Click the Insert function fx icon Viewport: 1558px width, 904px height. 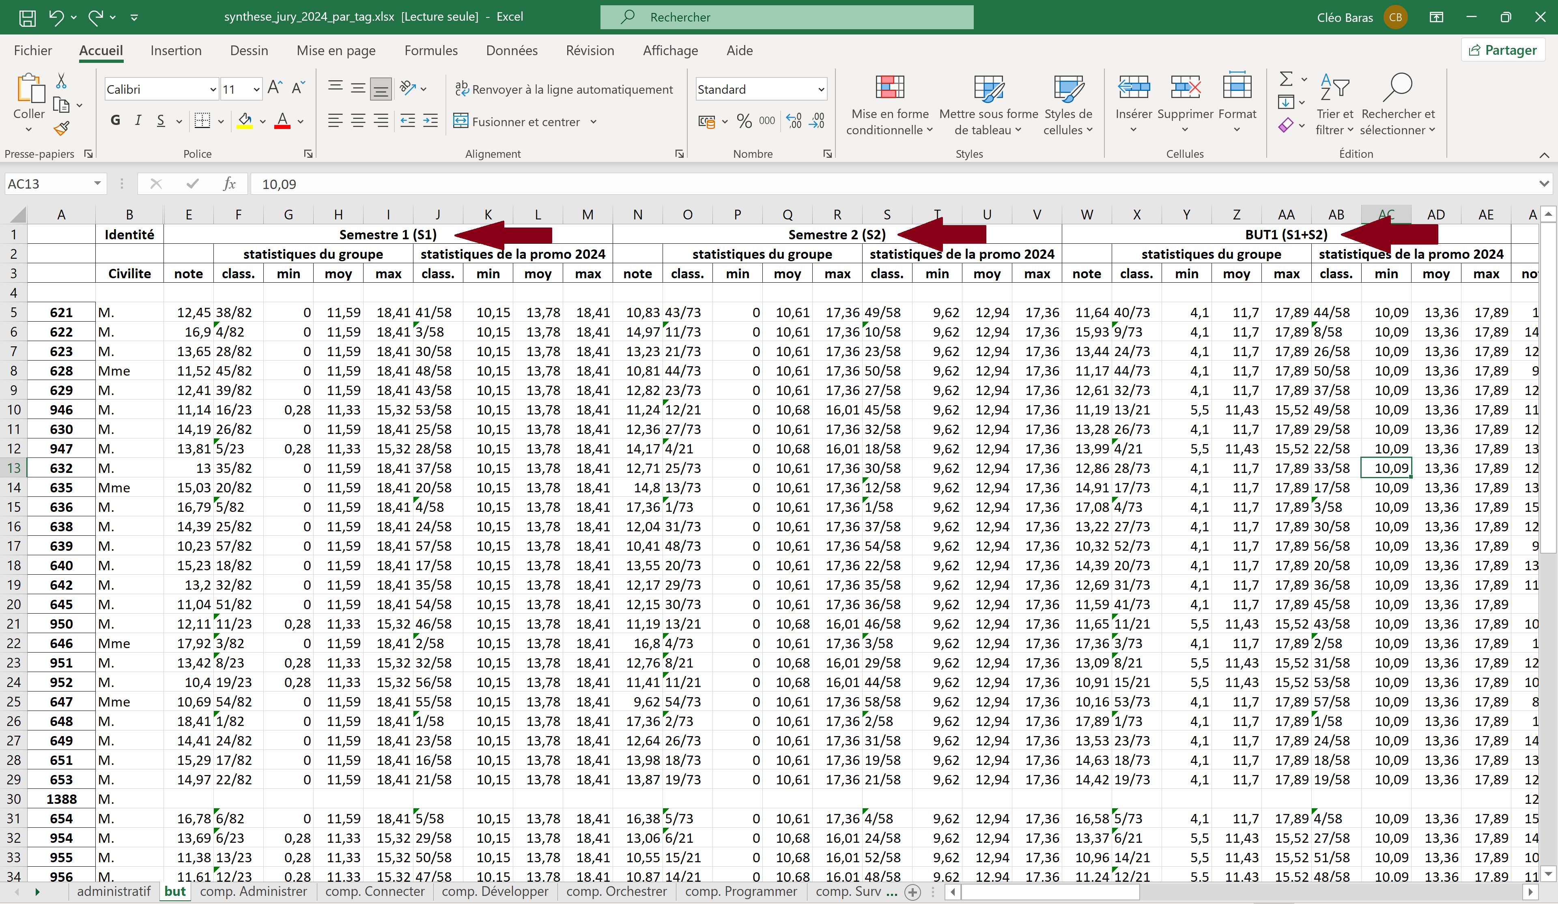click(229, 184)
